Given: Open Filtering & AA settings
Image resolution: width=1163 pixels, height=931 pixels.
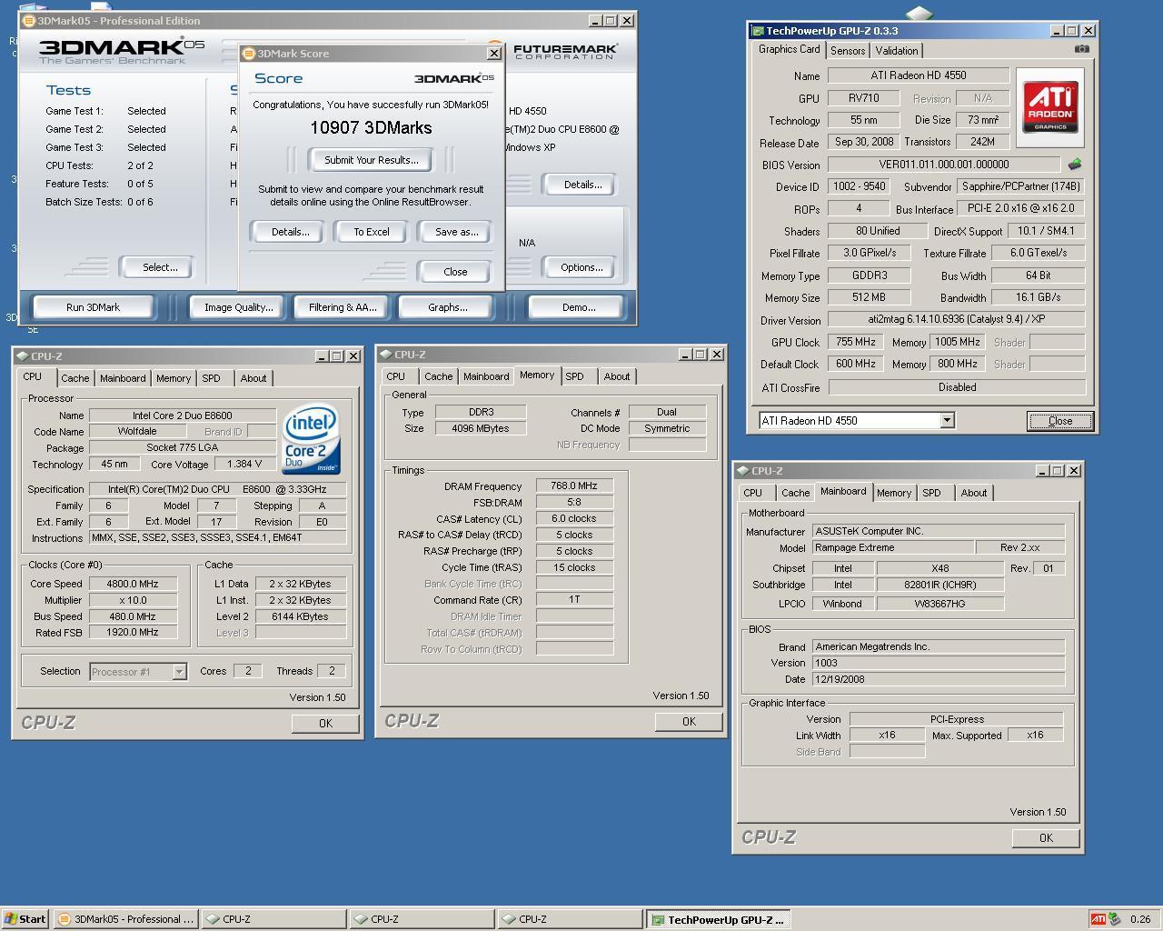Looking at the screenshot, I should pyautogui.click(x=343, y=307).
